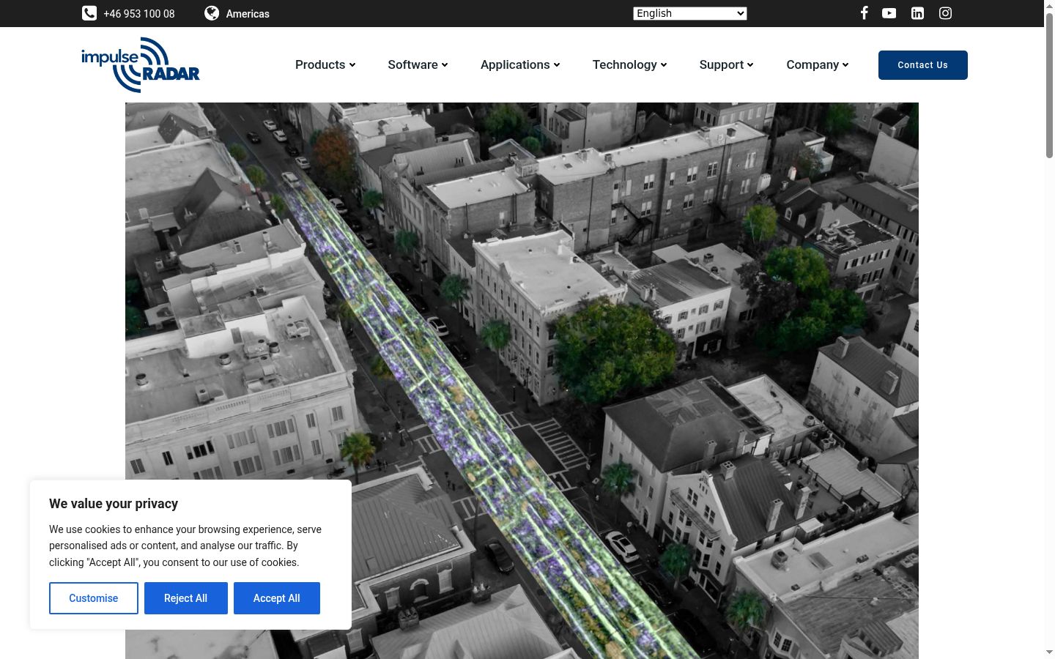Click the 'We value your privacy' heading
The image size is (1055, 659).
(x=114, y=504)
